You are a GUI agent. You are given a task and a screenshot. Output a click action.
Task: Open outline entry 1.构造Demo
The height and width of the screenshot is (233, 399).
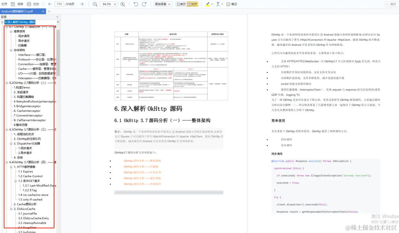coord(22,87)
